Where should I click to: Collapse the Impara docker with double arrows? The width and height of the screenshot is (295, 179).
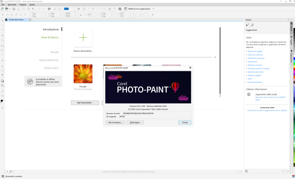coord(288,20)
